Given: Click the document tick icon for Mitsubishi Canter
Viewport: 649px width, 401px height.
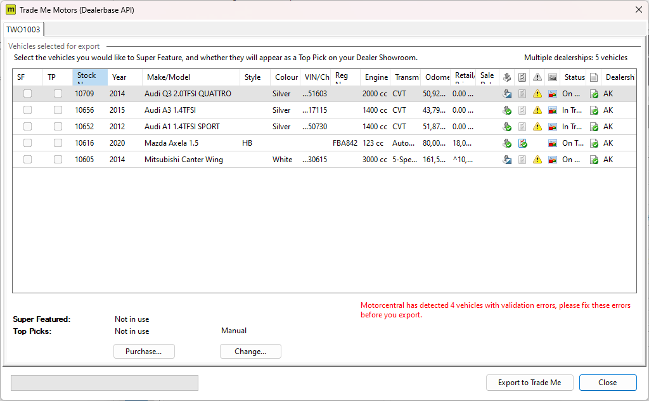Looking at the screenshot, I should pos(594,160).
